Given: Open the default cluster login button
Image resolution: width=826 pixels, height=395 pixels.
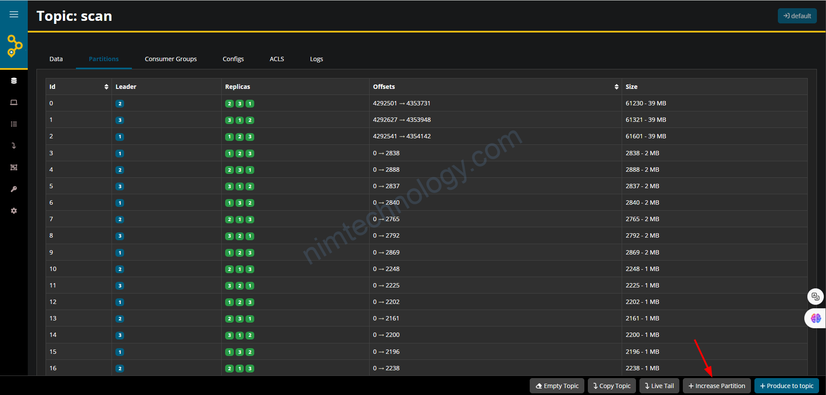Looking at the screenshot, I should (x=797, y=16).
